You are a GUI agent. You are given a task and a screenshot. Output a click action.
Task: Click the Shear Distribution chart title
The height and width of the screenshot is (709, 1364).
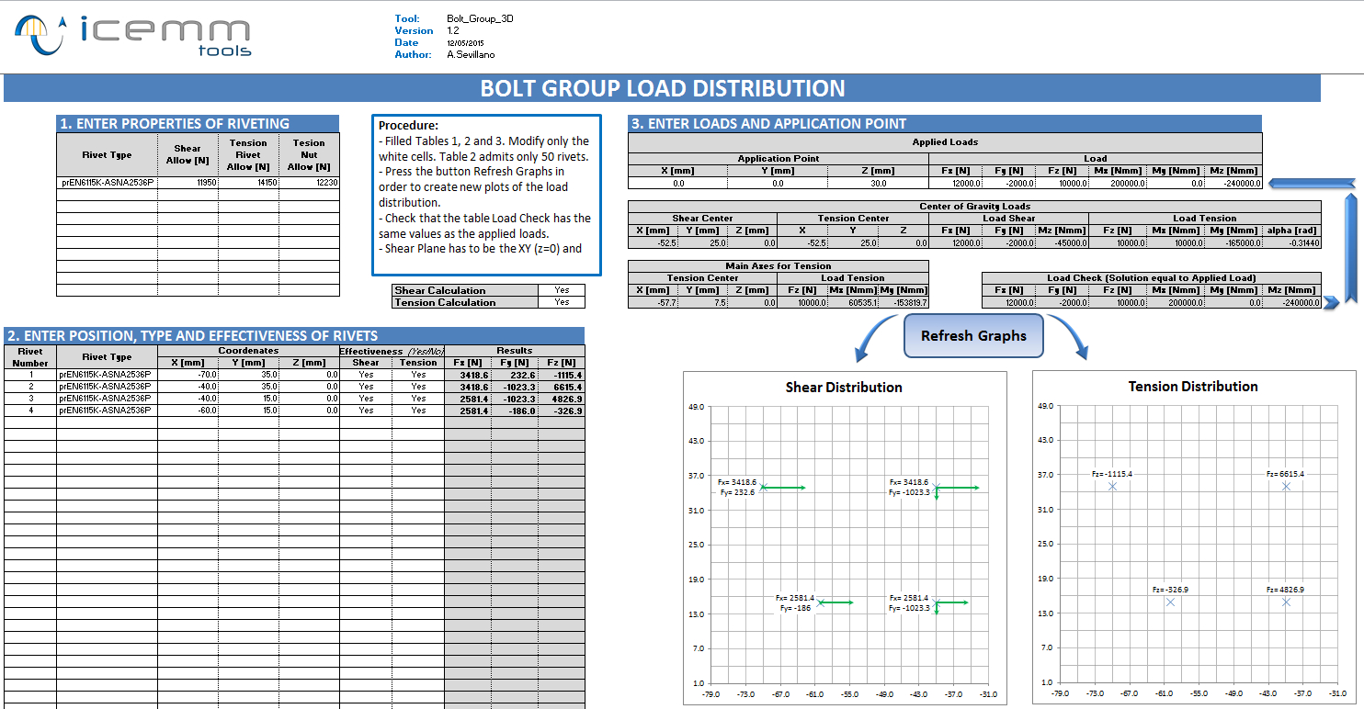click(x=844, y=388)
